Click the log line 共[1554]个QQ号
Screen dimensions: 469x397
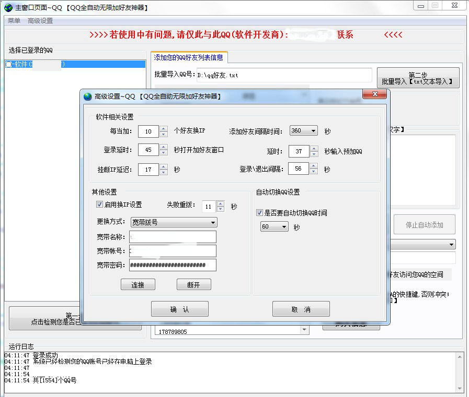click(x=40, y=380)
